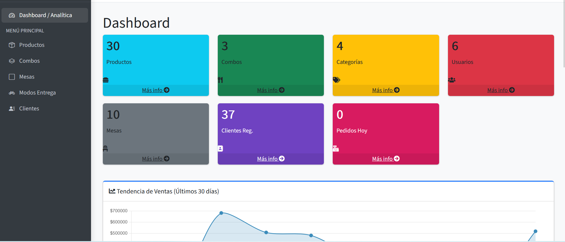Click the utensils icon on Combos card
The width and height of the screenshot is (565, 242).
click(220, 80)
